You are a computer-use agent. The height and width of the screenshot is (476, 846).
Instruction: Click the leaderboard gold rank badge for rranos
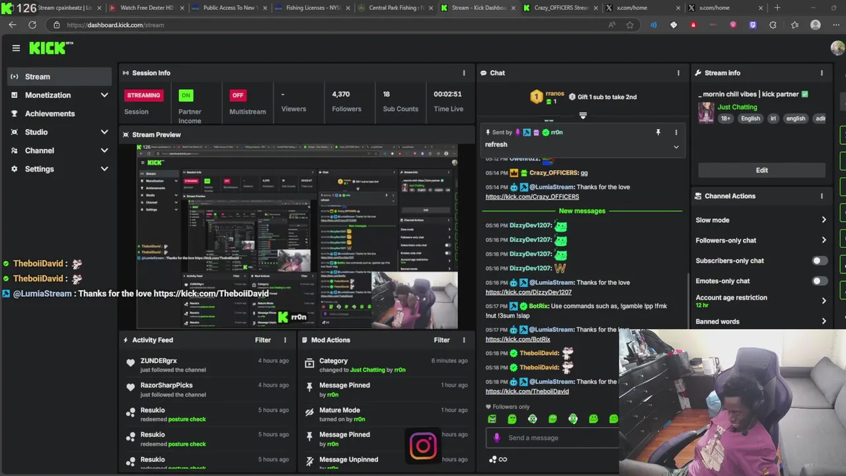[536, 97]
